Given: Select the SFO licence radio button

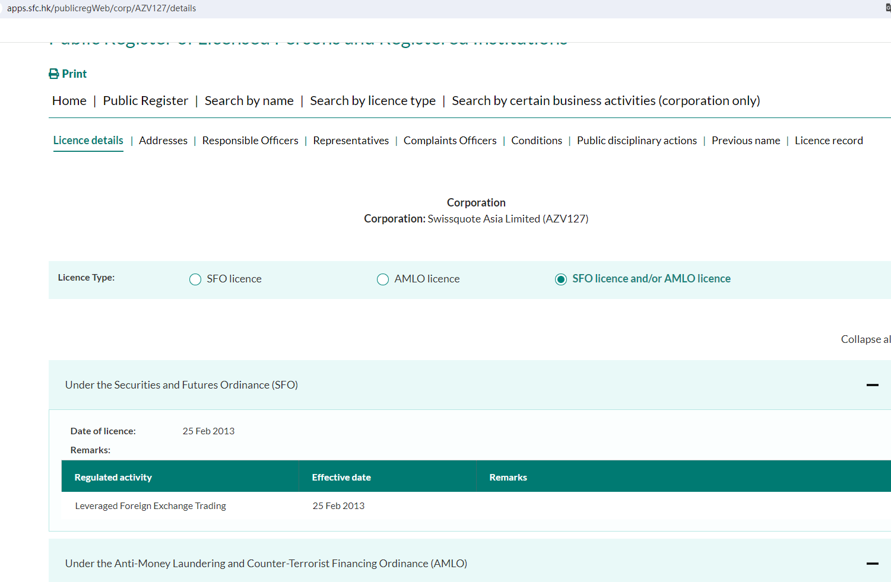Looking at the screenshot, I should [x=195, y=279].
